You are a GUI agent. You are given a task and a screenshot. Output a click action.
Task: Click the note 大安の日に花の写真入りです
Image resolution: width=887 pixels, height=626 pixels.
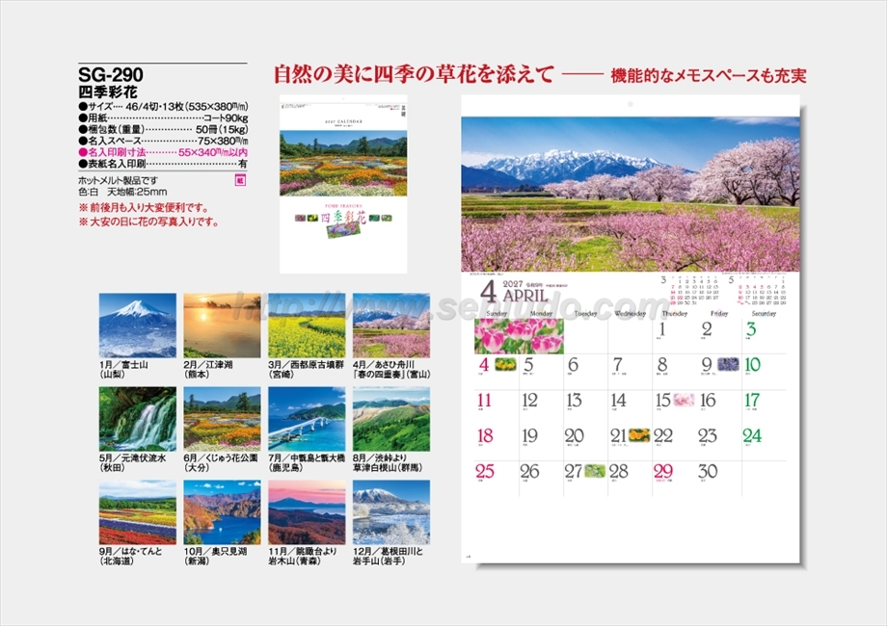(149, 222)
